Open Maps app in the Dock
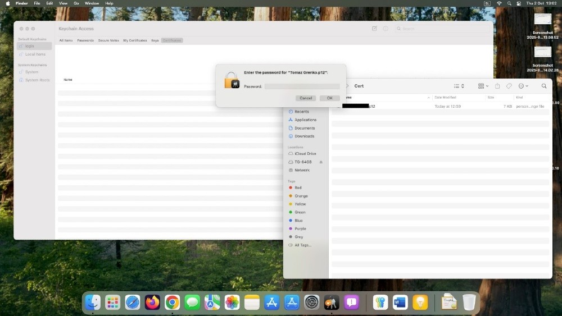This screenshot has height=316, width=562. point(212,303)
